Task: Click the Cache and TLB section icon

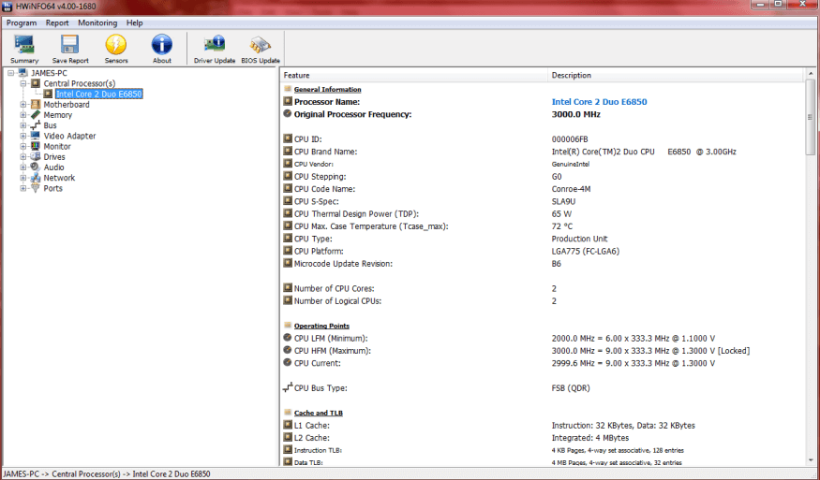Action: point(288,412)
